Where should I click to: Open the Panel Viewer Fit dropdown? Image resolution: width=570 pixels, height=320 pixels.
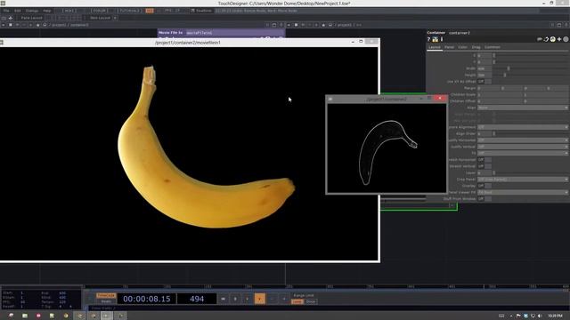pos(523,192)
